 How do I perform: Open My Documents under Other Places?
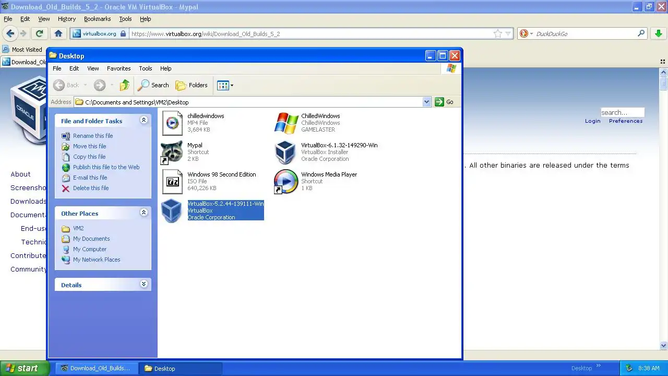[91, 239]
